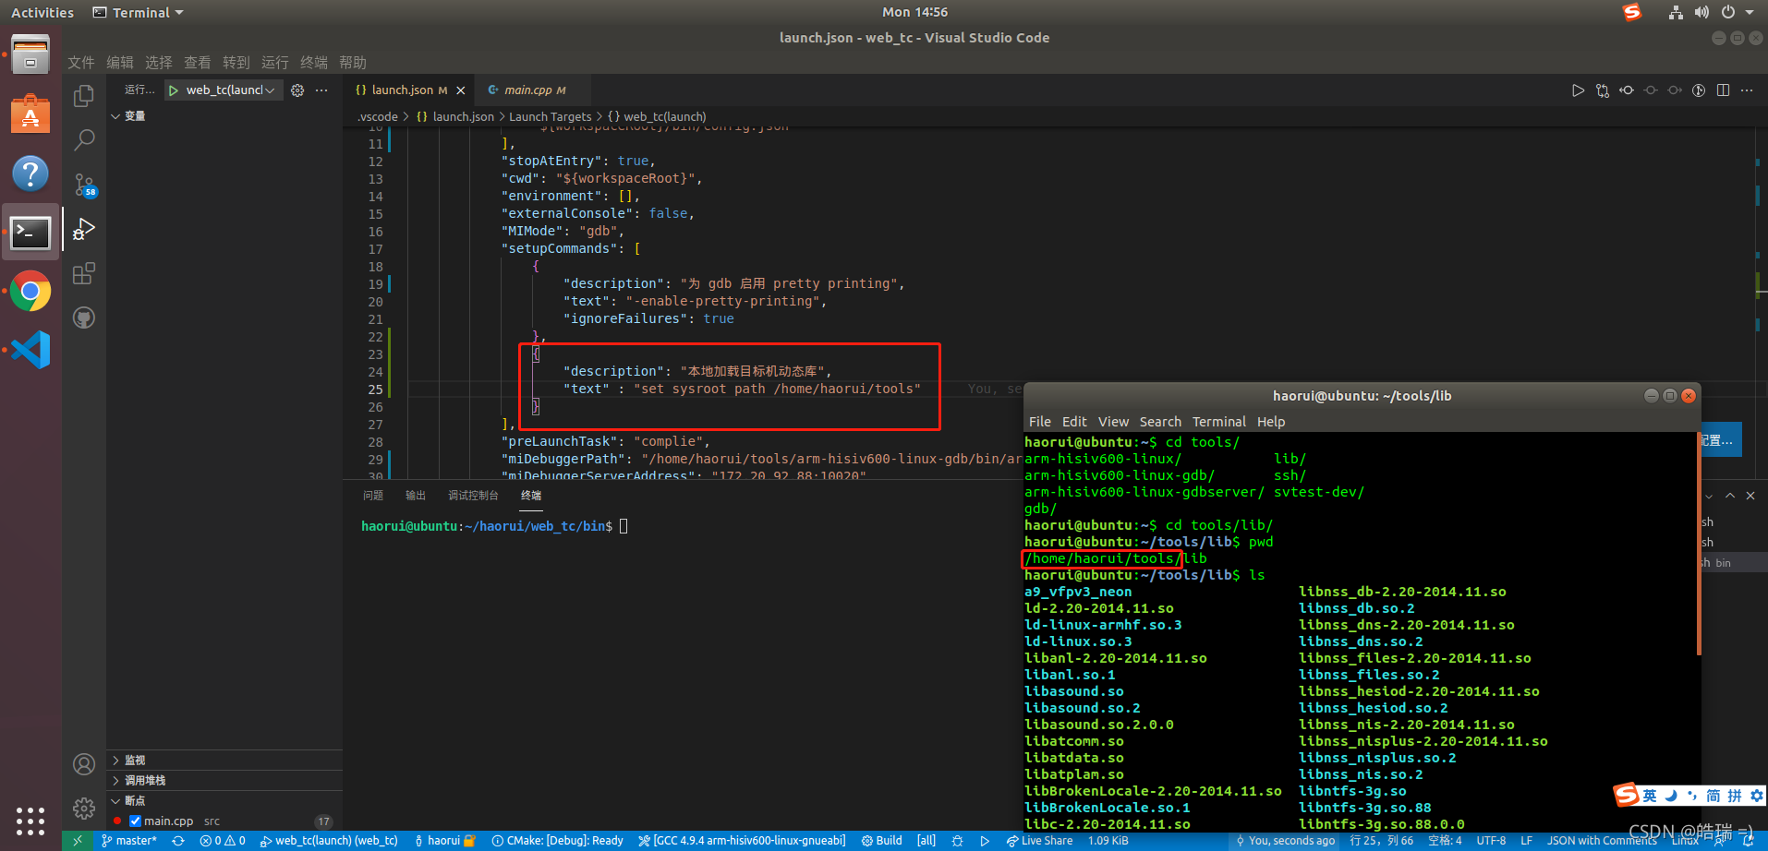
Task: Close the launch.json editor tab
Action: 461,90
